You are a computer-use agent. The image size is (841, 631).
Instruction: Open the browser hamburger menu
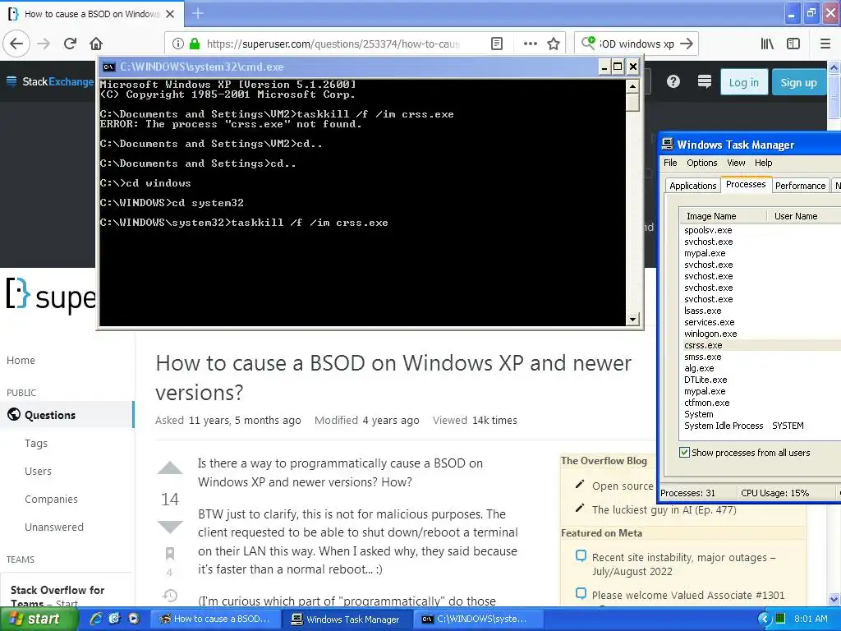tap(825, 44)
